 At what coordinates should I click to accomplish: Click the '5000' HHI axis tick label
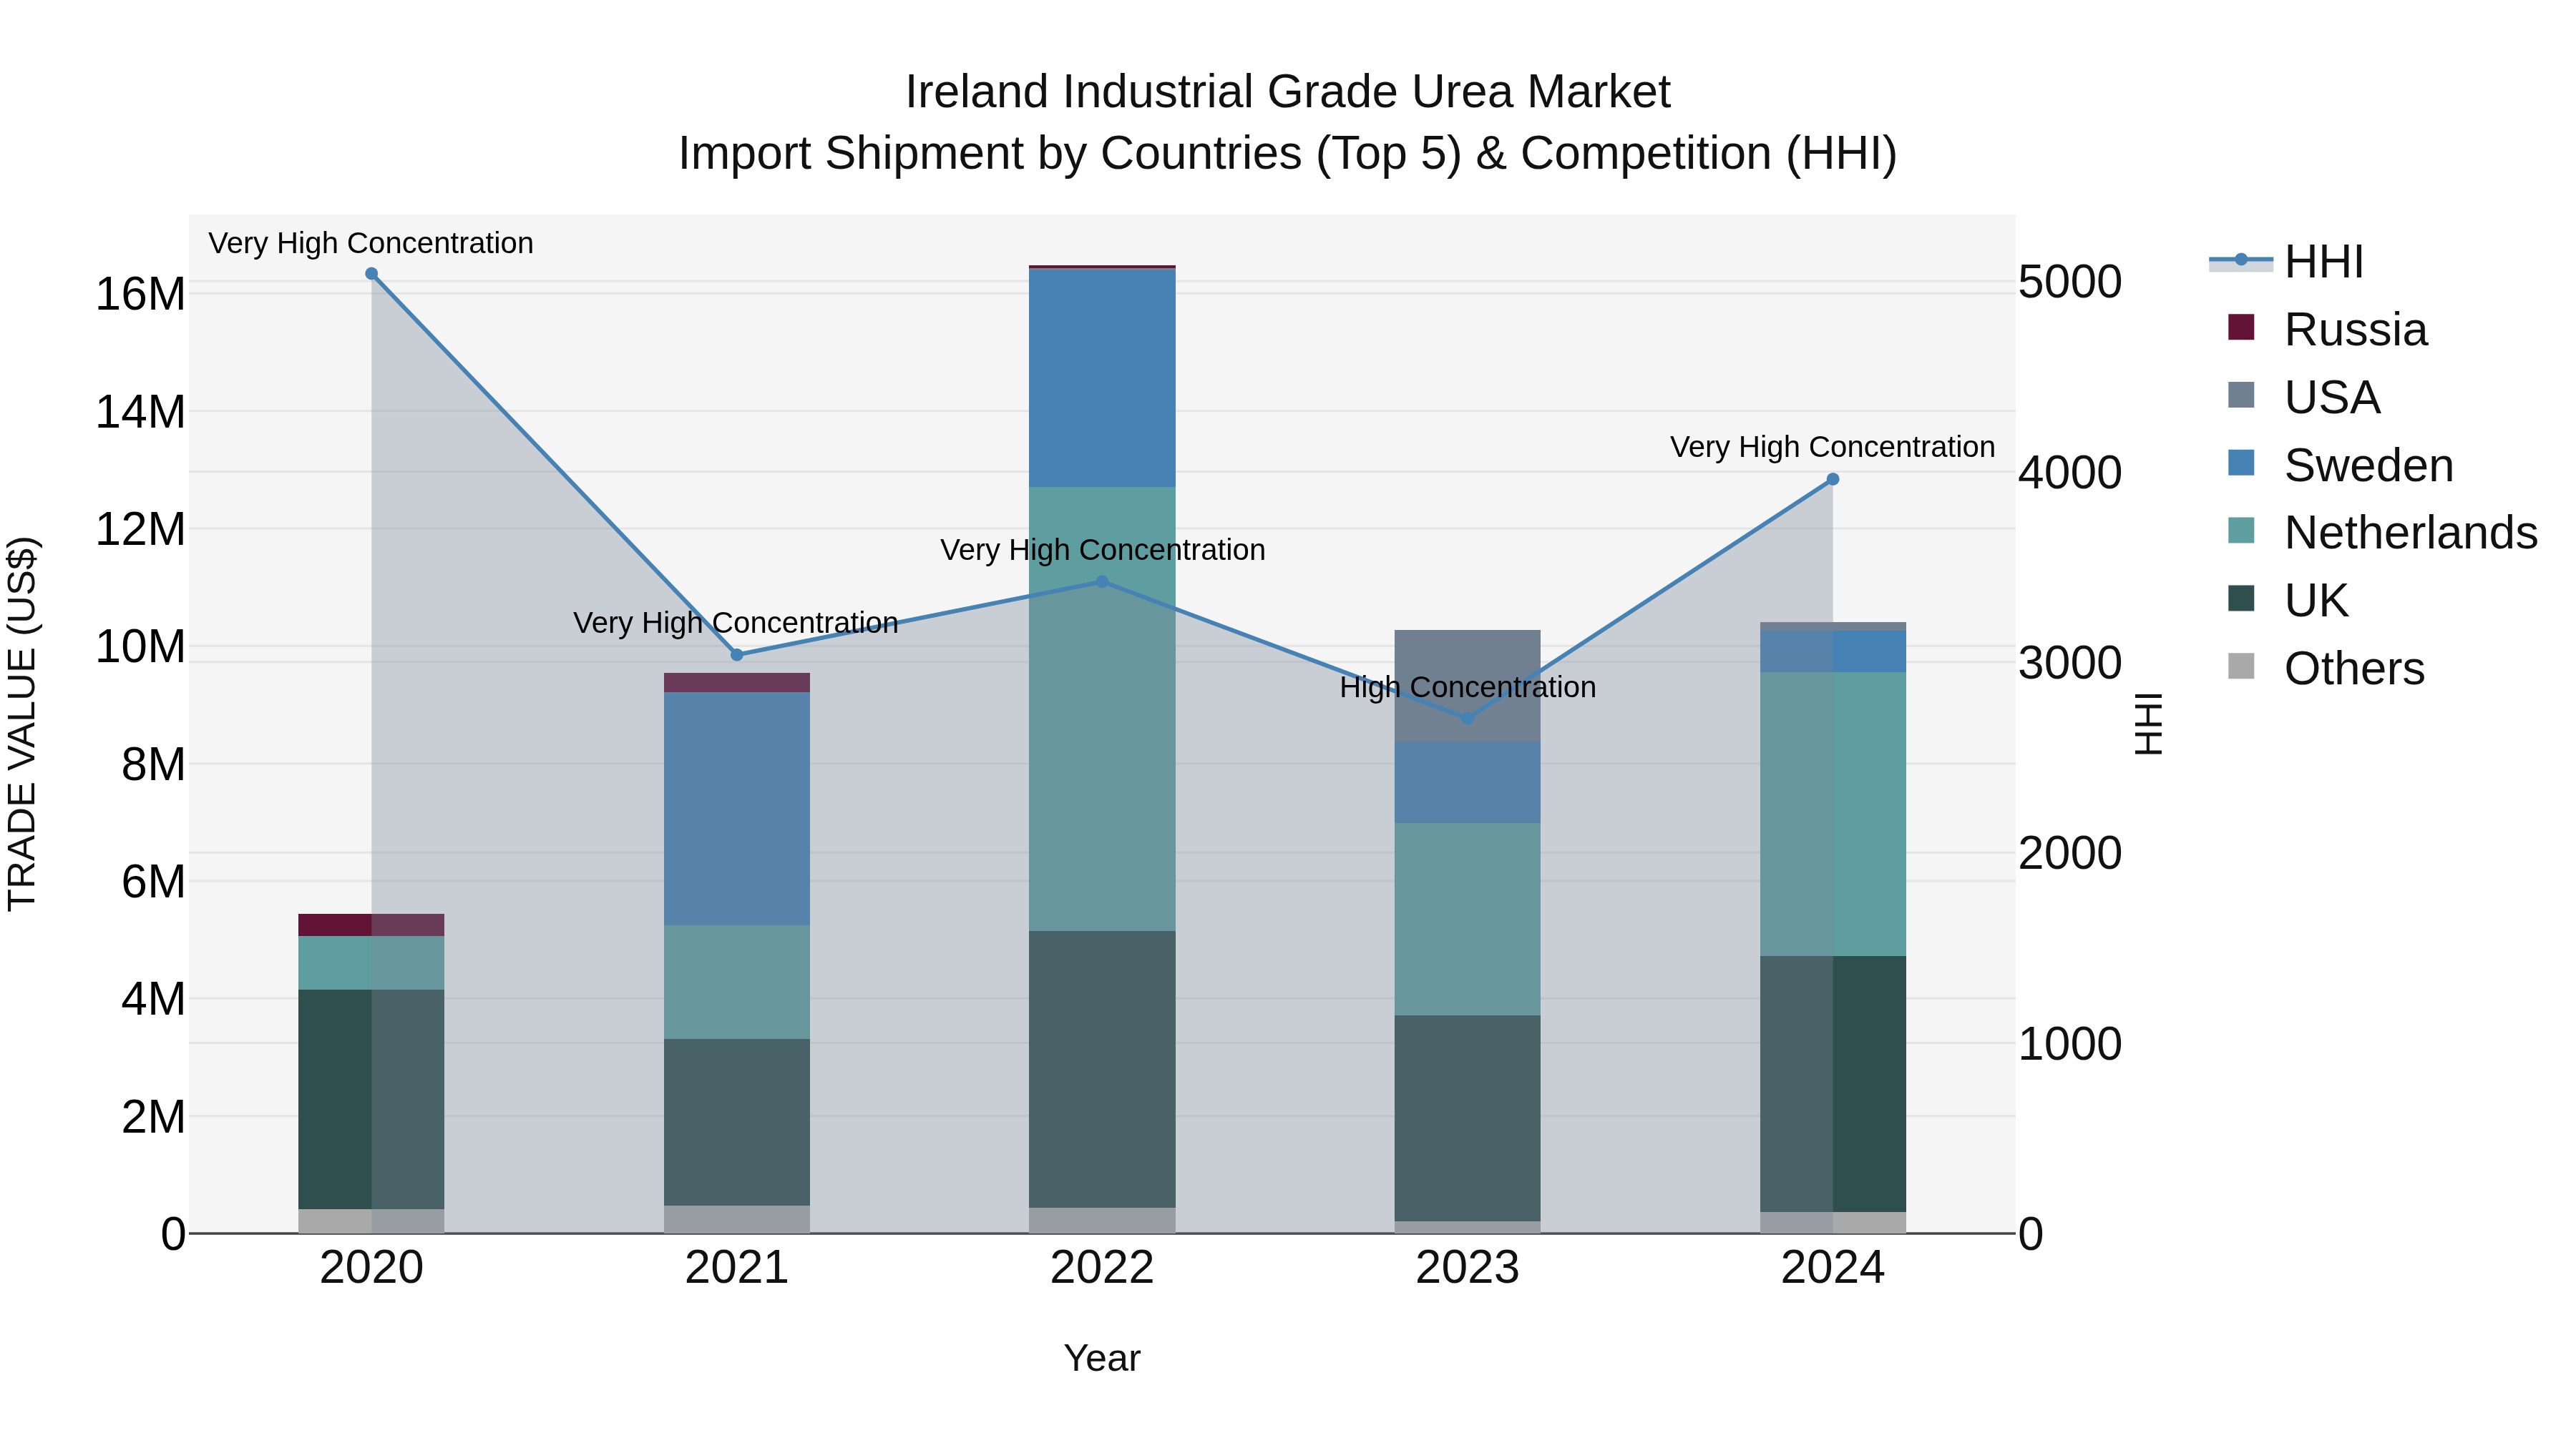2070,282
